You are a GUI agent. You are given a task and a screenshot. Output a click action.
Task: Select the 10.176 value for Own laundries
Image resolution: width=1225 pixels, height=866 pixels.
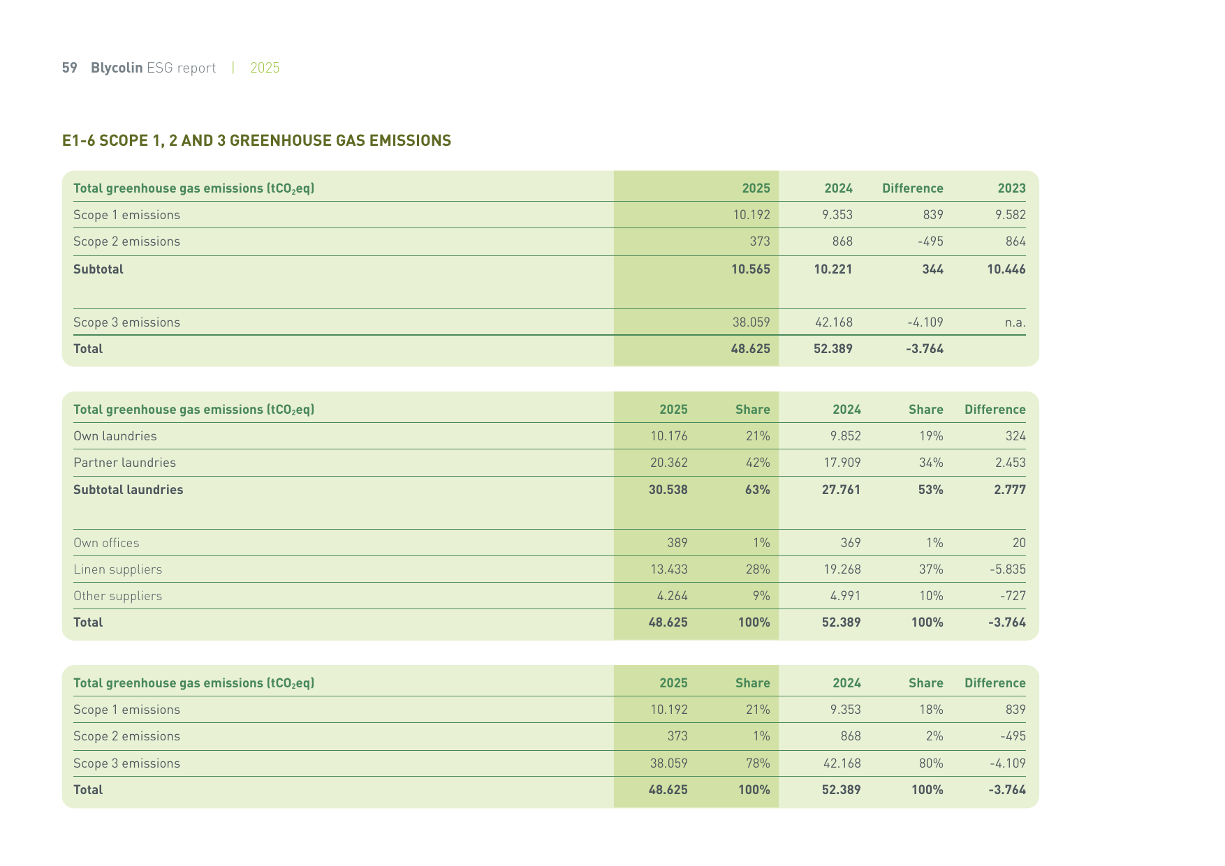(x=668, y=436)
